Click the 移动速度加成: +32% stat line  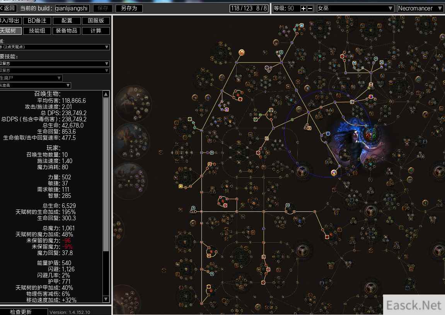[51, 300]
